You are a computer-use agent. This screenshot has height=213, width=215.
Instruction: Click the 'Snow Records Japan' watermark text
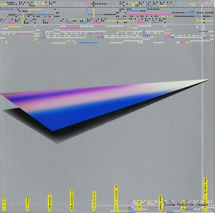point(186,204)
